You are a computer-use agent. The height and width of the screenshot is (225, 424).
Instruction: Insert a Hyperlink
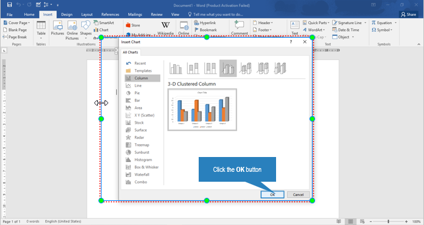point(205,23)
